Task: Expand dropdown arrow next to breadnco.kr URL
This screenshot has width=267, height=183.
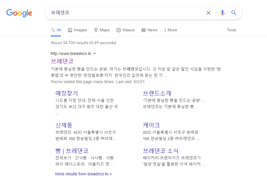Action: click(x=95, y=54)
